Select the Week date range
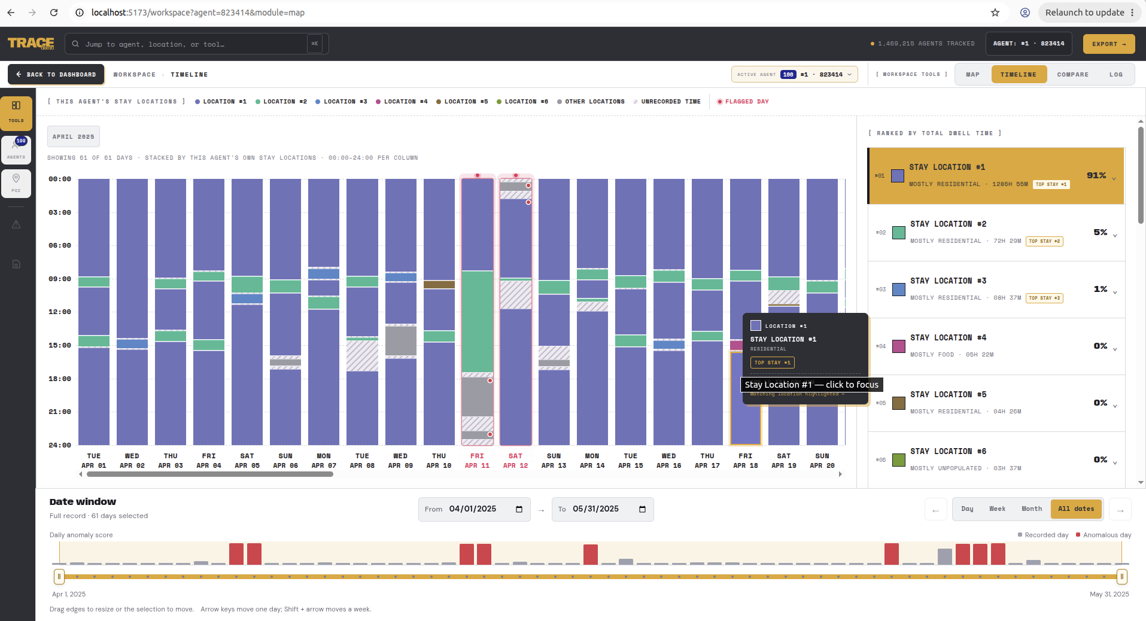1146x621 pixels. [x=997, y=509]
